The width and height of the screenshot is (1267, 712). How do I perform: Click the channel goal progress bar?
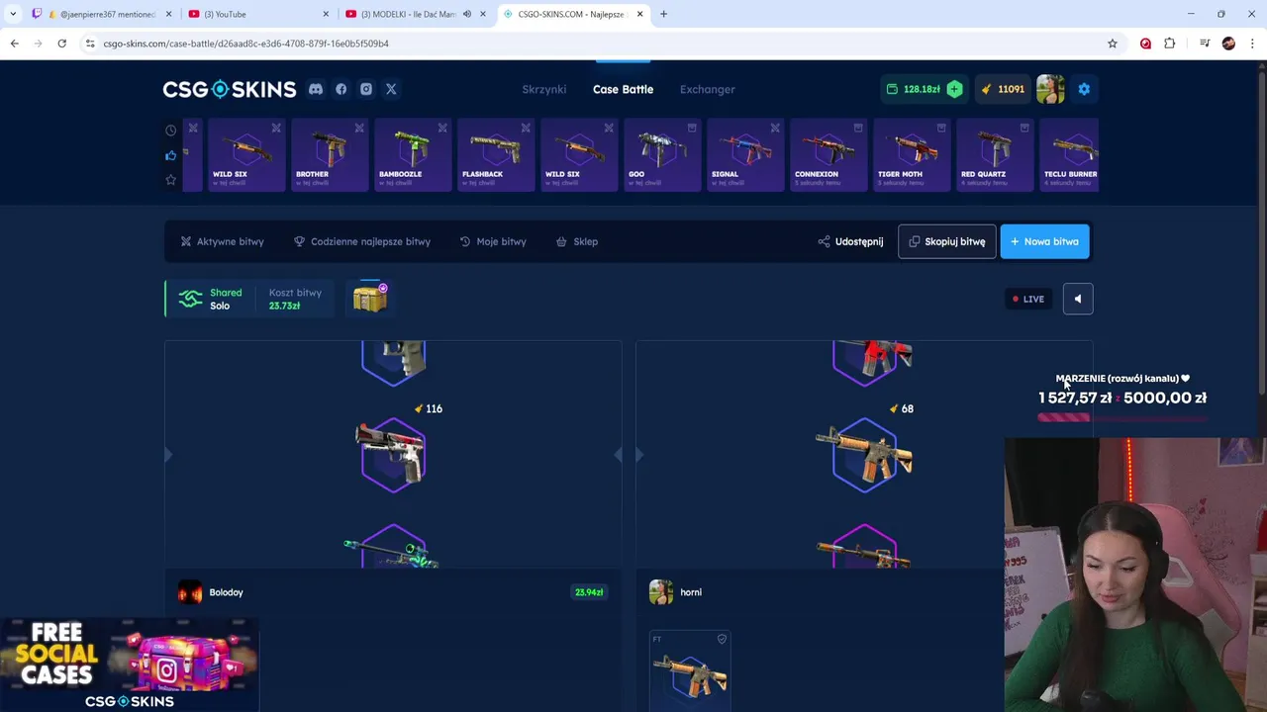1122,418
